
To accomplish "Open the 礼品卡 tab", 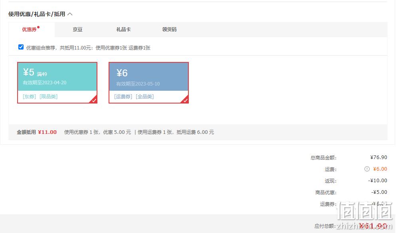I will point(123,30).
